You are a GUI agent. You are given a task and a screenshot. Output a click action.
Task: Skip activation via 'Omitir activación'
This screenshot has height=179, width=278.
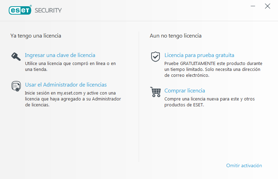coord(244,165)
